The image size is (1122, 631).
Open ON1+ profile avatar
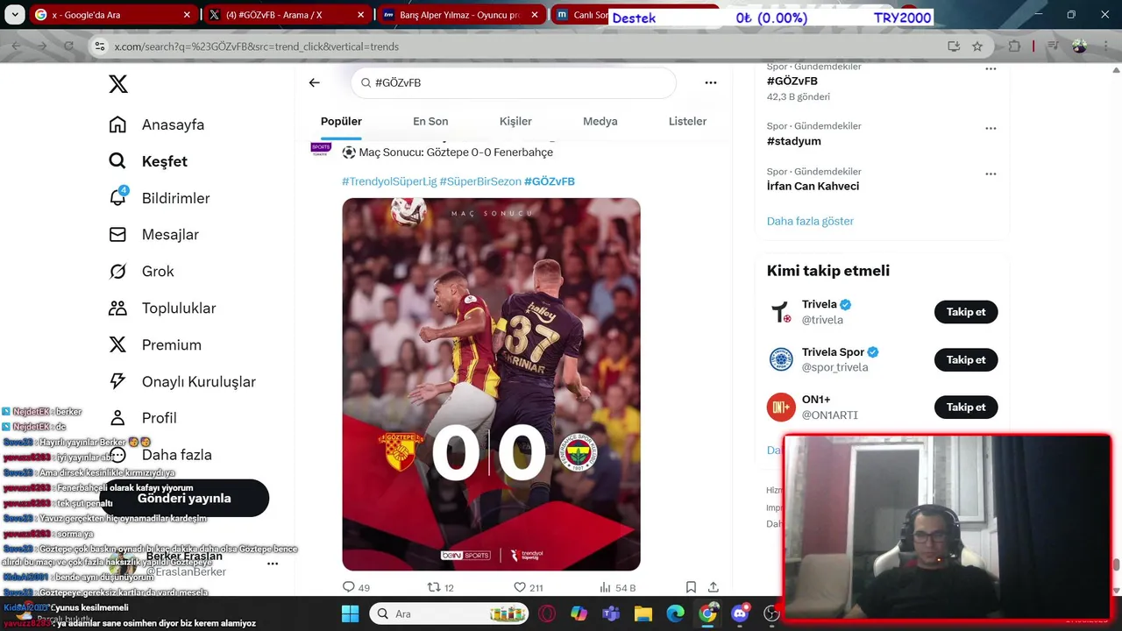[781, 407]
